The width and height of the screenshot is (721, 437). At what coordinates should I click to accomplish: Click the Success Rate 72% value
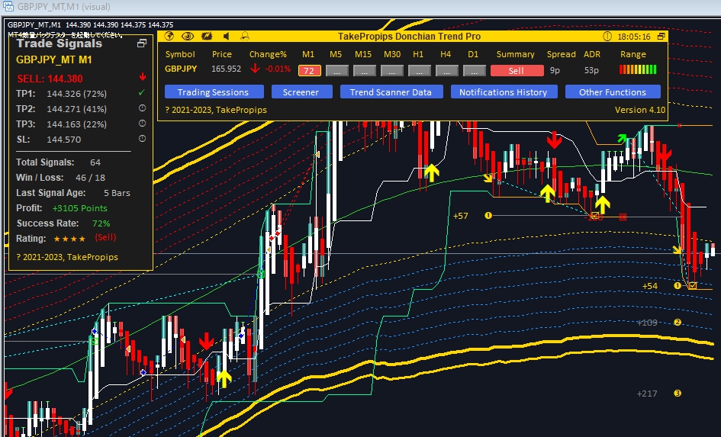[101, 223]
